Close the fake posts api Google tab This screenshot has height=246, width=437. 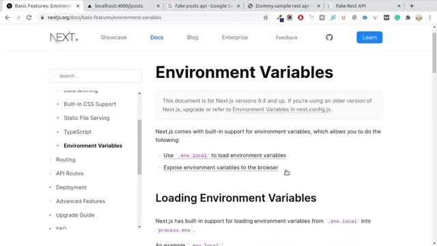(x=238, y=6)
